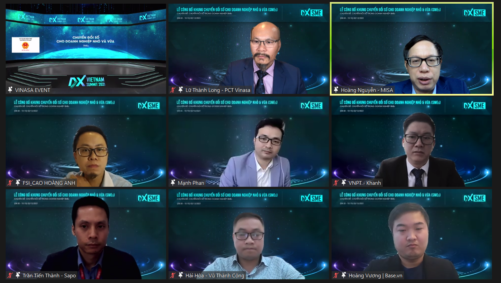Screen dimensions: 501x283
Task: Click the Hải Hòa - Vũ Thành Công name label
Action: 215,275
